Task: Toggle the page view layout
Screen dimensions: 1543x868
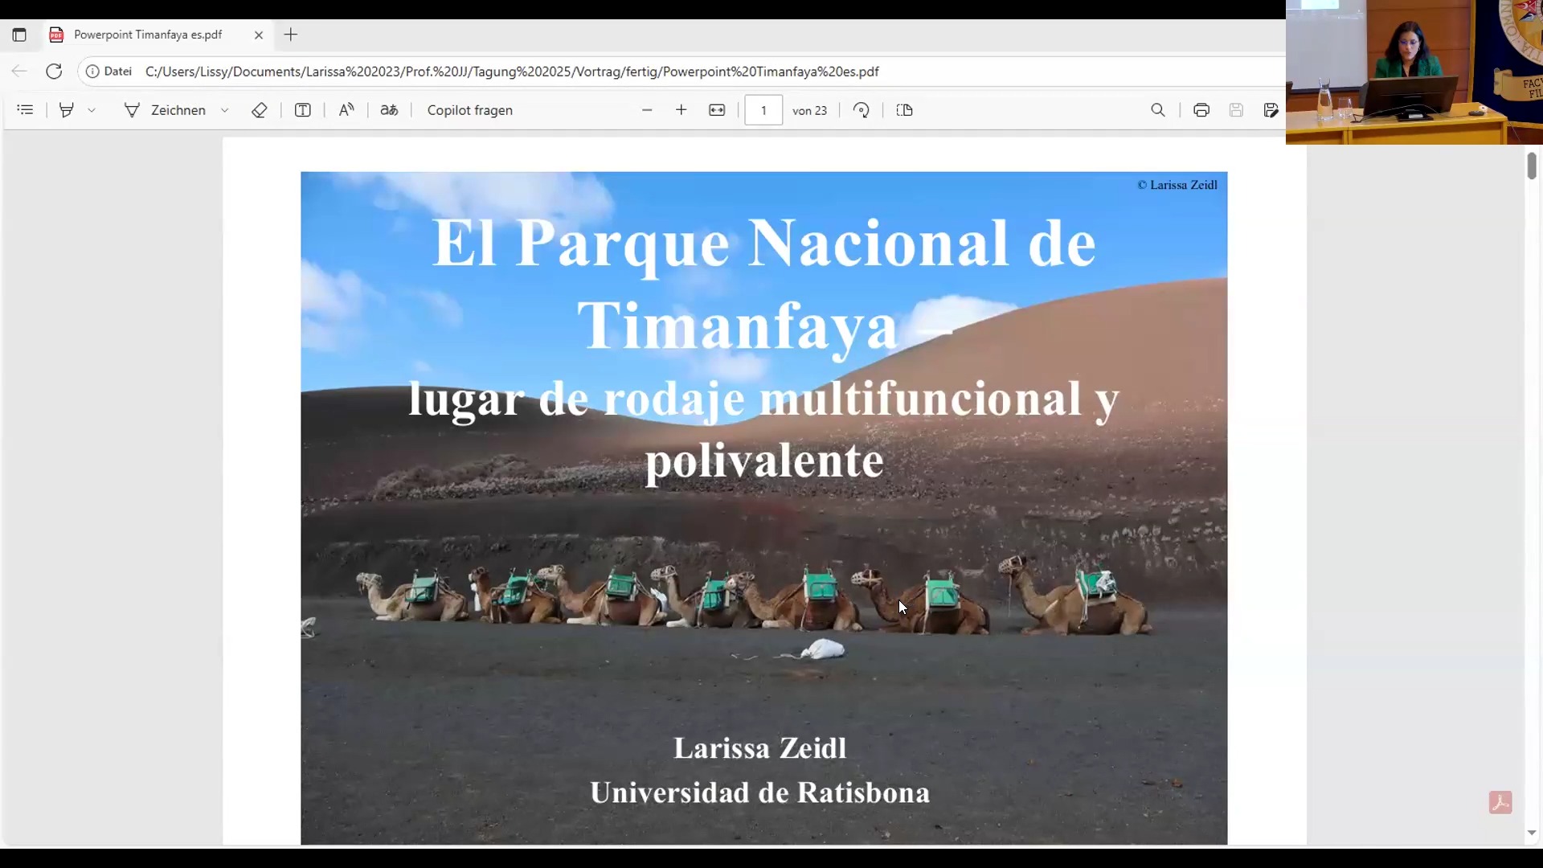Action: point(905,110)
